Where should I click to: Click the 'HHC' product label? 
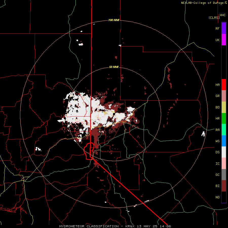[x=222, y=15]
